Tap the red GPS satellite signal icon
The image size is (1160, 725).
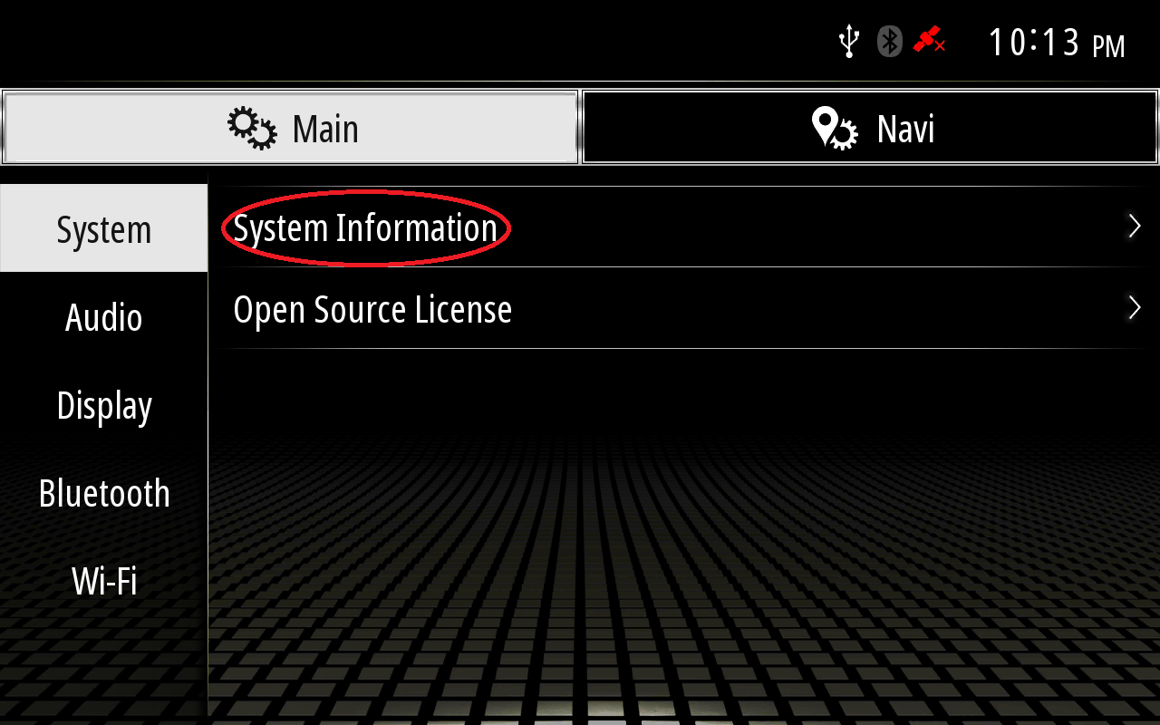(x=929, y=41)
